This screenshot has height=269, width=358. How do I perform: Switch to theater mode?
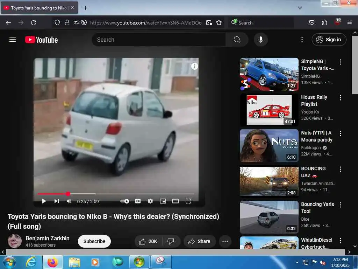(x=176, y=201)
